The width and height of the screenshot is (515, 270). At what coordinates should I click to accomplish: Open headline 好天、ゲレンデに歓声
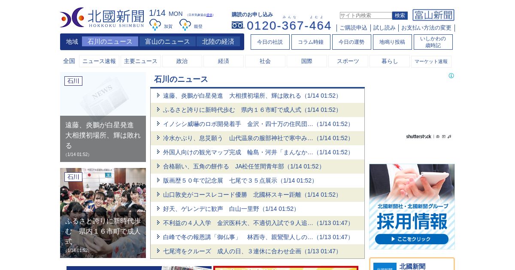pos(231,209)
